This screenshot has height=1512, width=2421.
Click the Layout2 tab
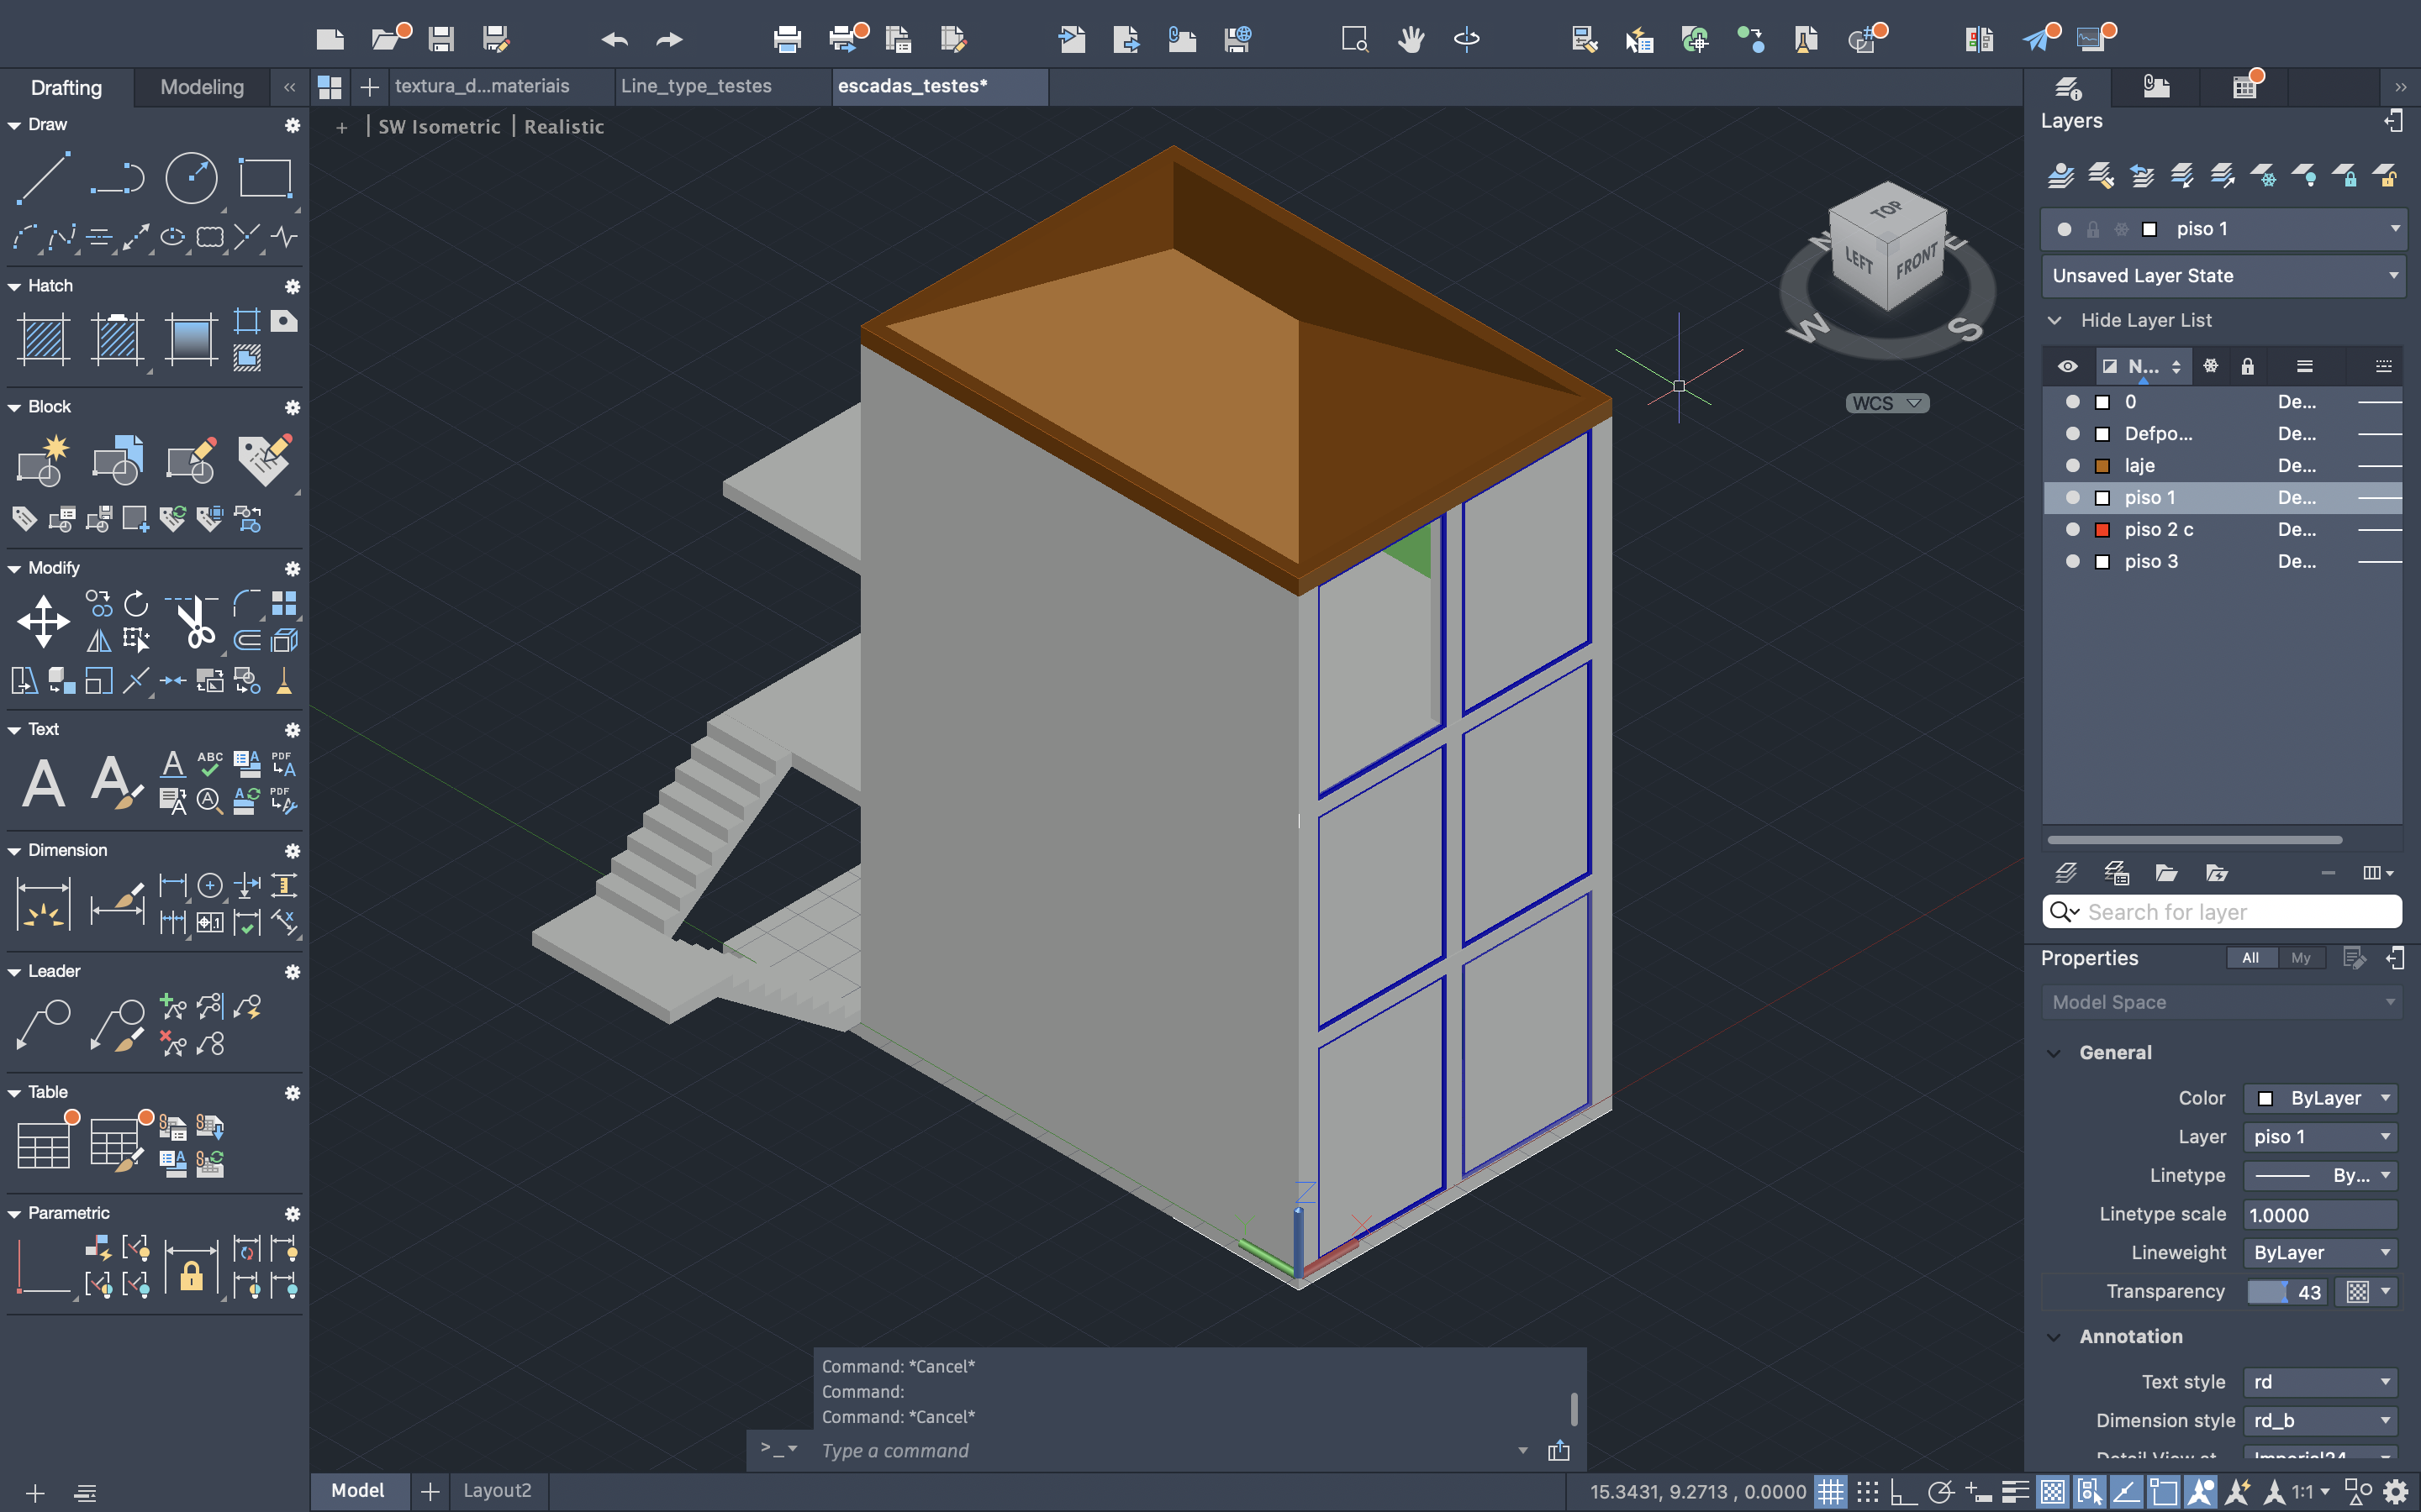[497, 1491]
